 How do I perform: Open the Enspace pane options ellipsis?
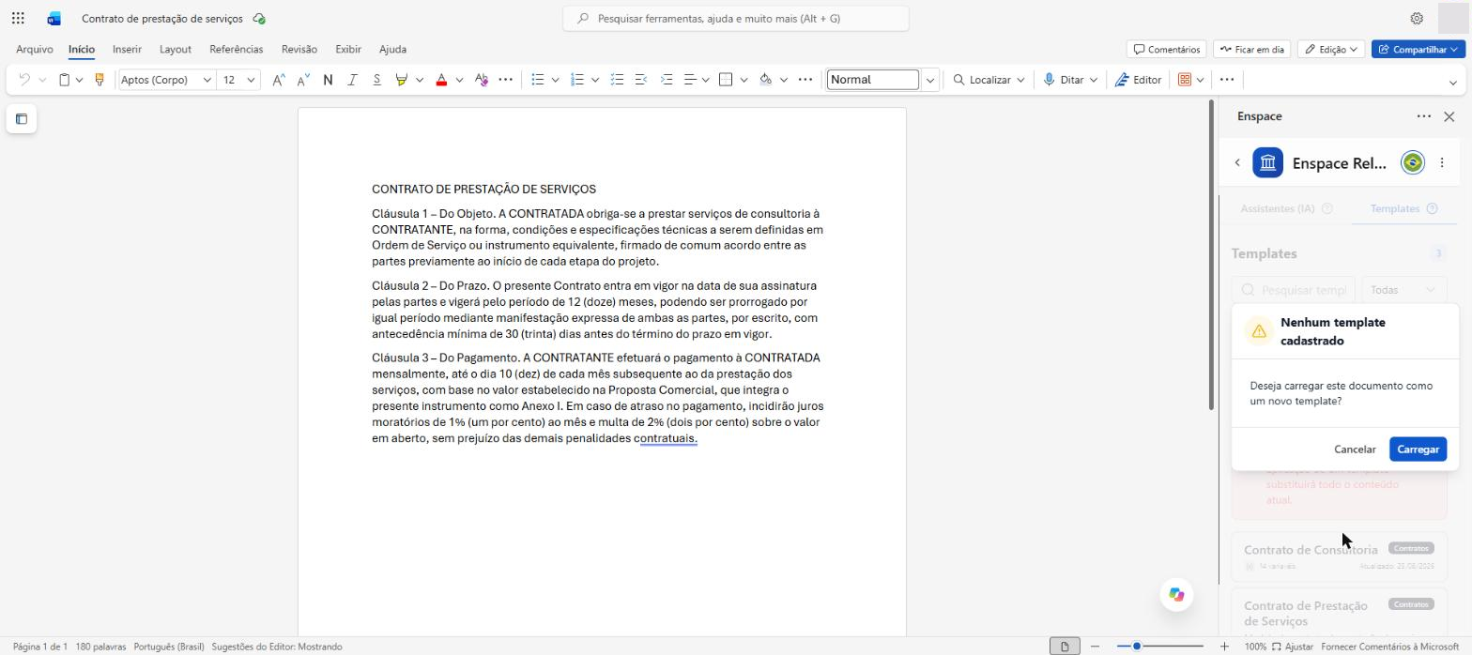[x=1424, y=116]
